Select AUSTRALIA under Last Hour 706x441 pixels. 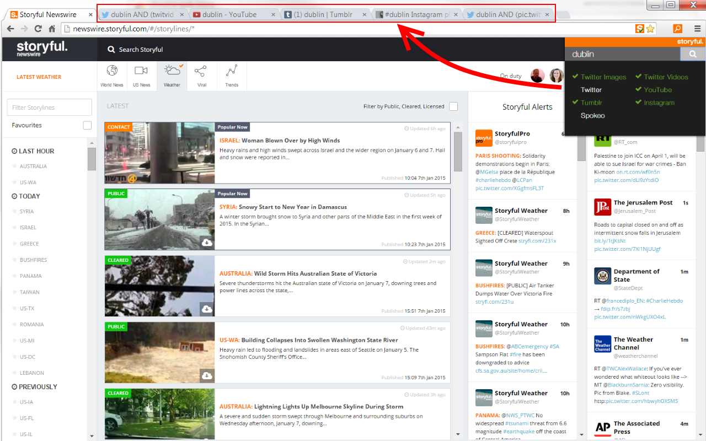pos(33,166)
